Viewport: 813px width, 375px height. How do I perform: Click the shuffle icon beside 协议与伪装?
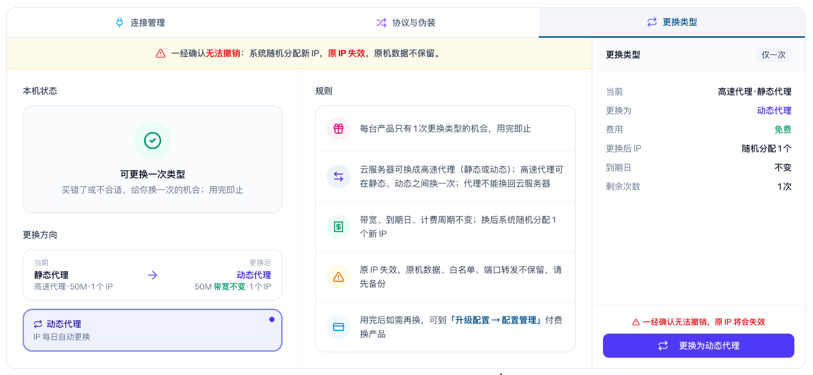pyautogui.click(x=381, y=23)
